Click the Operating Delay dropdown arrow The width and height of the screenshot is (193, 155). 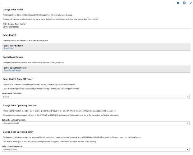(x=188, y=149)
